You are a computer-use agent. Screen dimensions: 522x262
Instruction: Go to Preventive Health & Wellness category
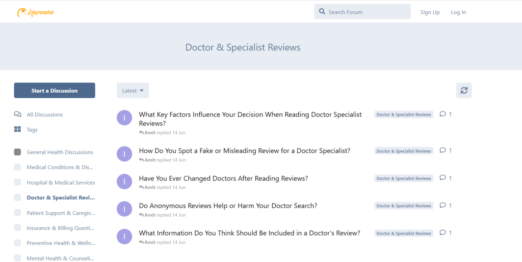pyautogui.click(x=60, y=243)
